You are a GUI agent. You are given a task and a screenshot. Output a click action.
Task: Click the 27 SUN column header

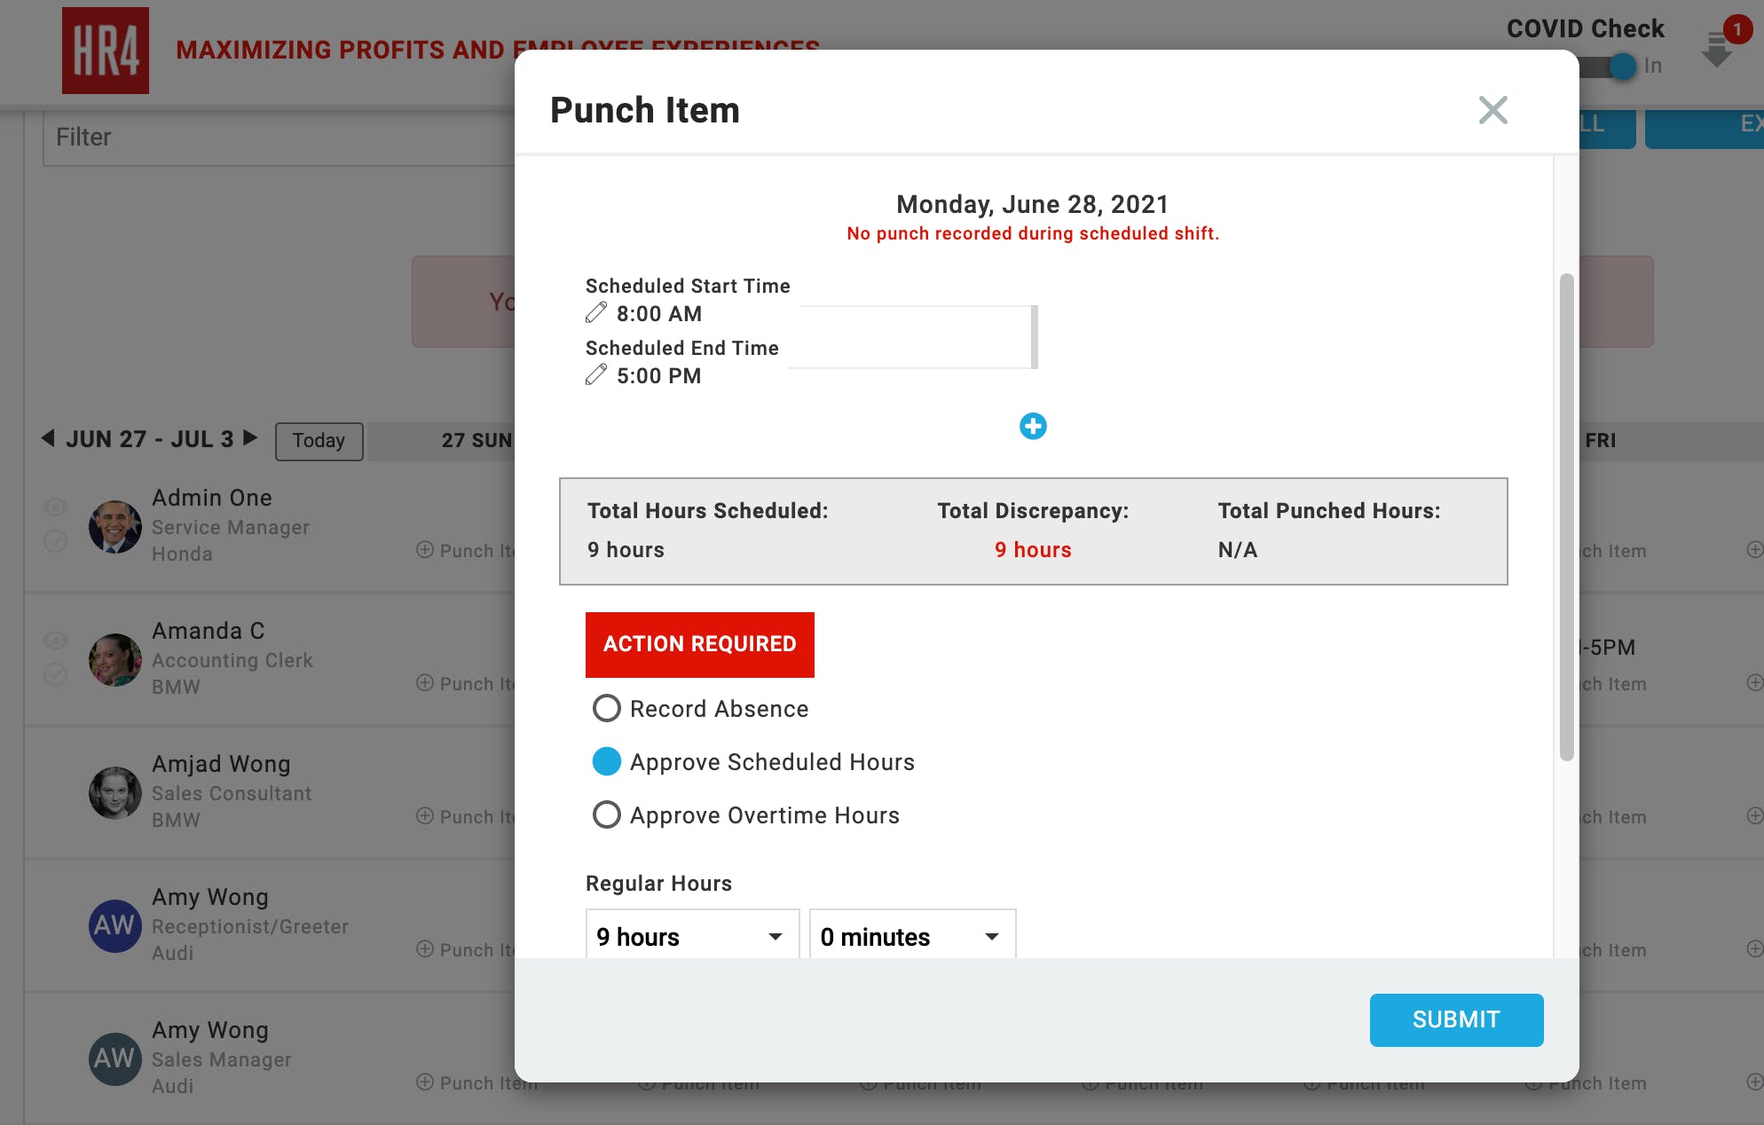coord(476,441)
